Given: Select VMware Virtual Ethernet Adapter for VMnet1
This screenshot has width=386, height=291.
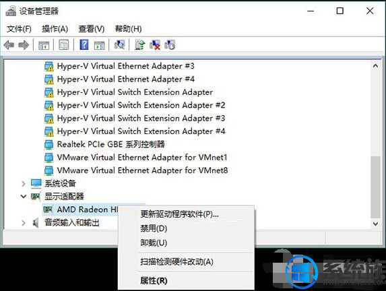Looking at the screenshot, I should pyautogui.click(x=142, y=158).
